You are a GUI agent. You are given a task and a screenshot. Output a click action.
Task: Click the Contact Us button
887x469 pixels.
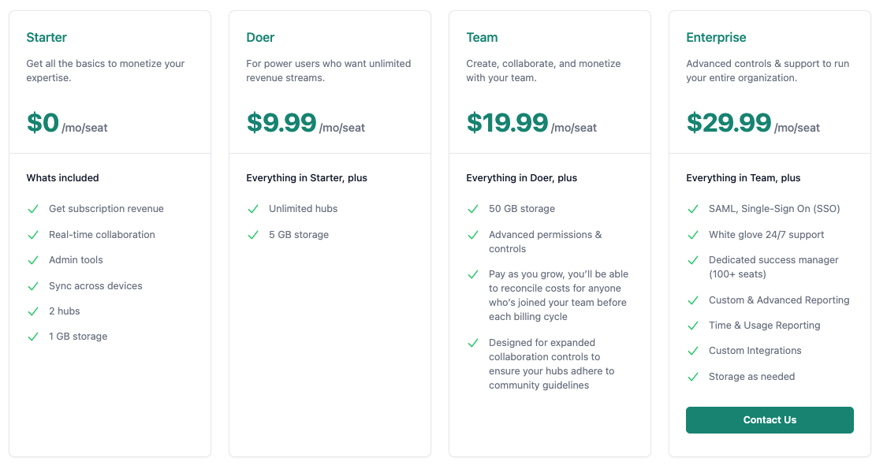(x=770, y=420)
